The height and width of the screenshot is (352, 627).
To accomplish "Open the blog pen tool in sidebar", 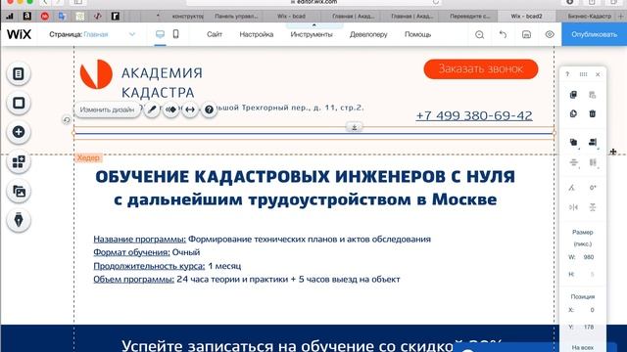I will [x=19, y=220].
